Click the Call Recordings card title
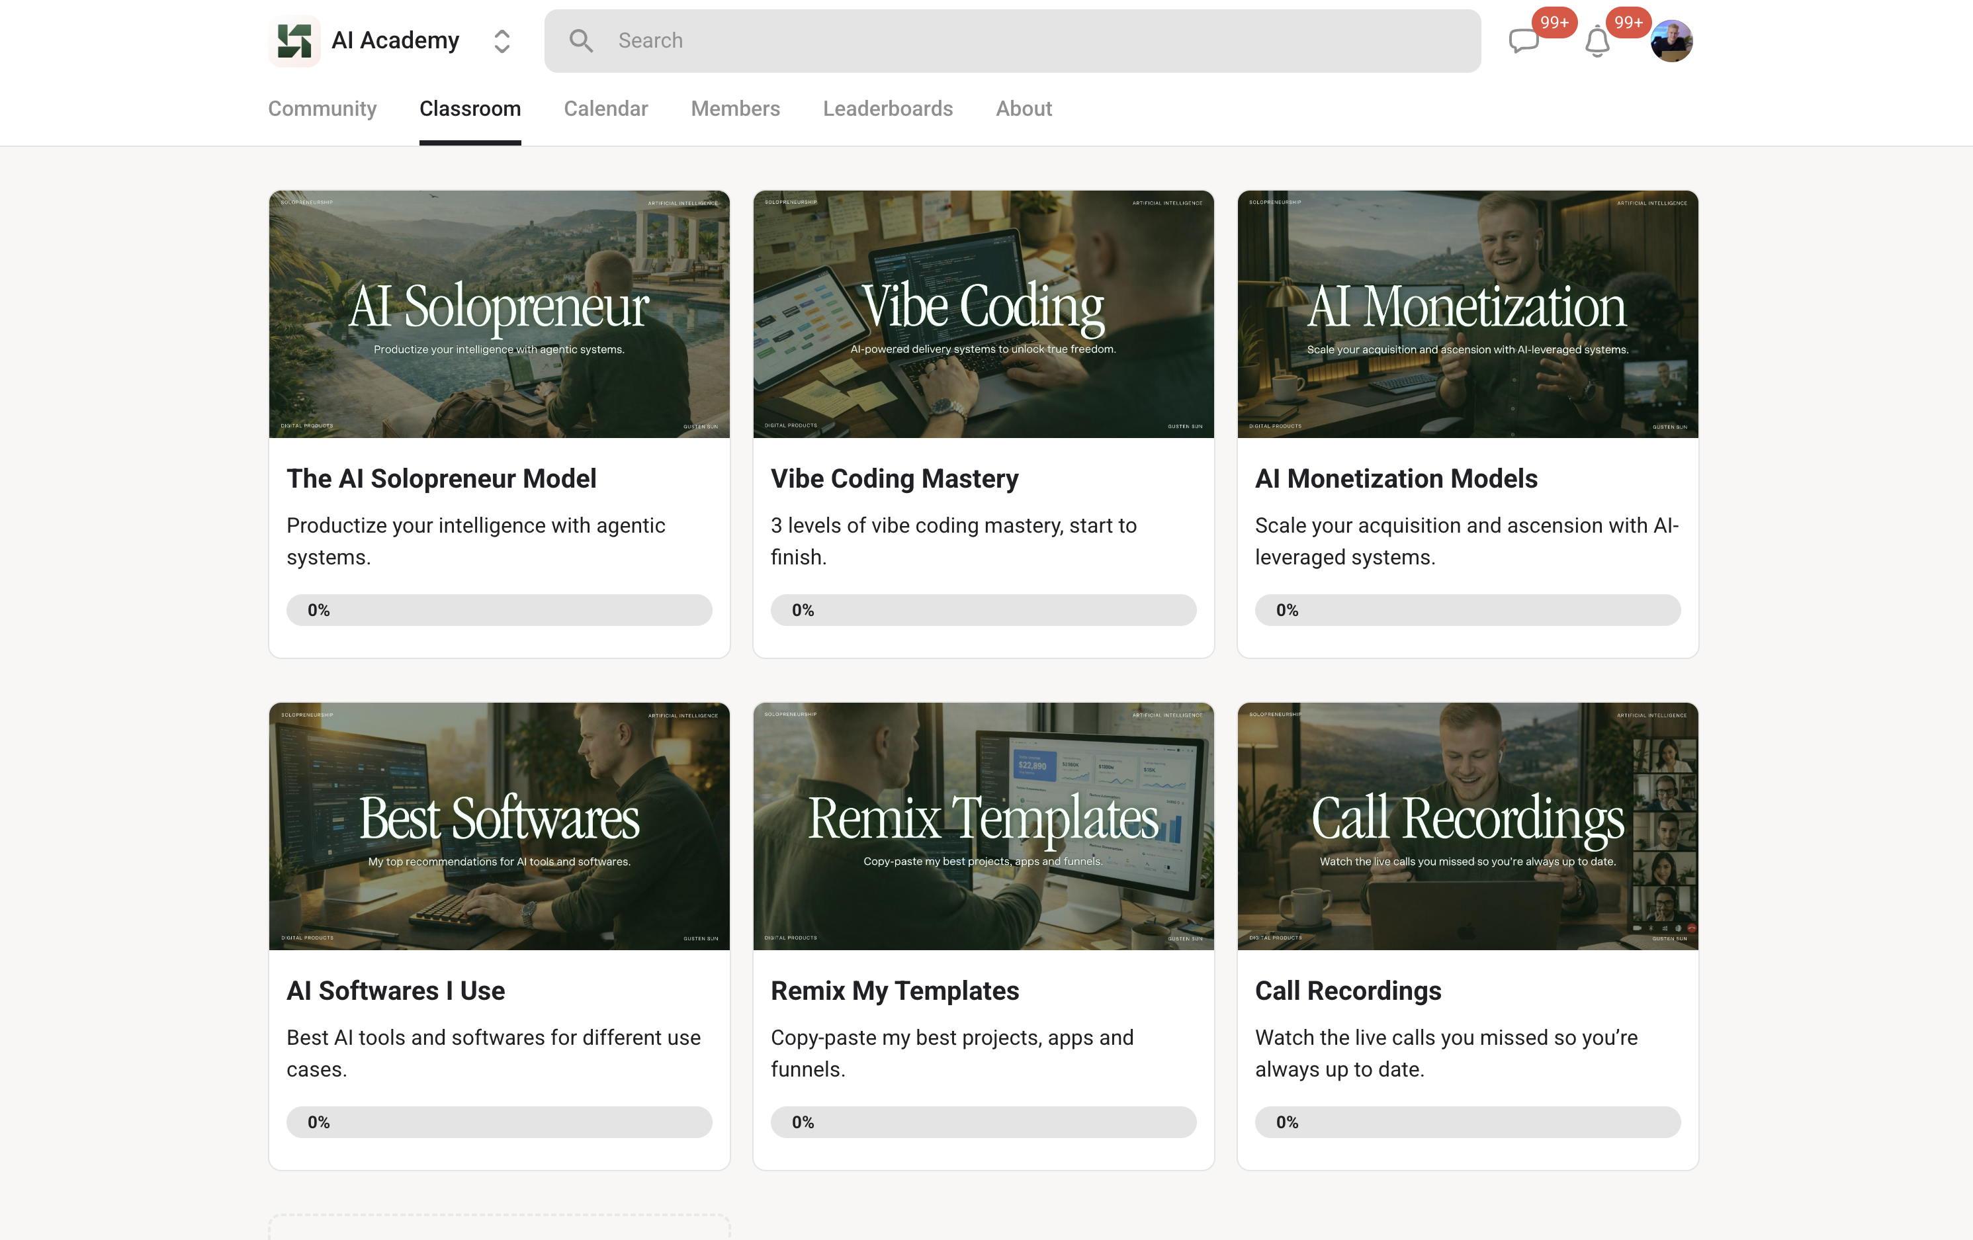The width and height of the screenshot is (1973, 1240). (x=1348, y=991)
